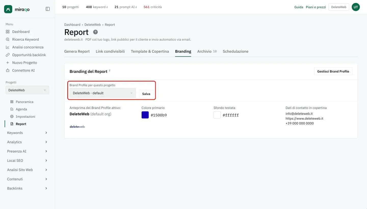Image resolution: width=367 pixels, height=209 pixels.
Task: Open the Piani e prezzi link
Action: point(316,7)
